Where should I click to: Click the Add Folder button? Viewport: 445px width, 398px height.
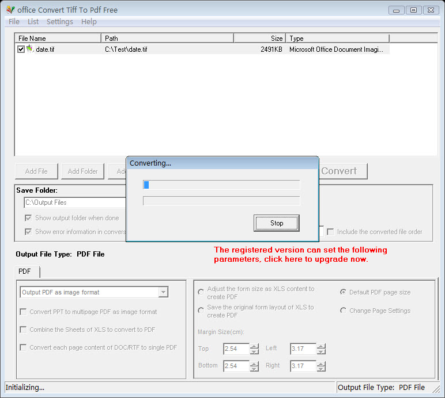(83, 171)
